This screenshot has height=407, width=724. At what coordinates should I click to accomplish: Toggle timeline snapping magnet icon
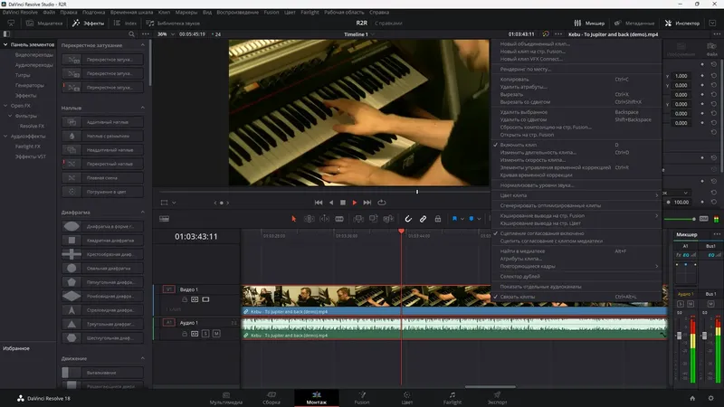[408, 219]
